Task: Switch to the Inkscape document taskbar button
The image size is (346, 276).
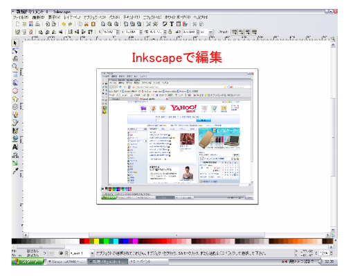Action: tap(107, 262)
